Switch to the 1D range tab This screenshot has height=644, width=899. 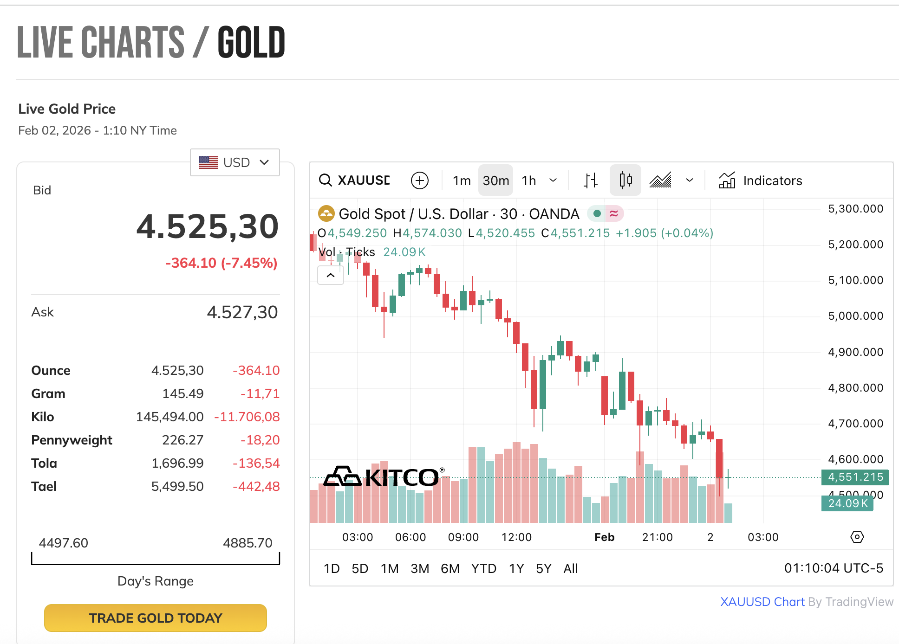pyautogui.click(x=332, y=568)
